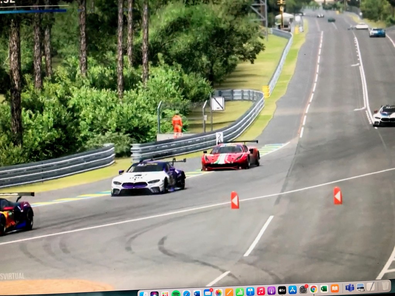Click the red Ferrari in the race video

tap(230, 156)
